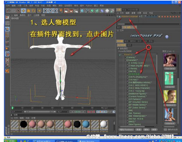182x142 pixels.
Task: Select the checkerboard Texture mode icon
Action: [7, 60]
